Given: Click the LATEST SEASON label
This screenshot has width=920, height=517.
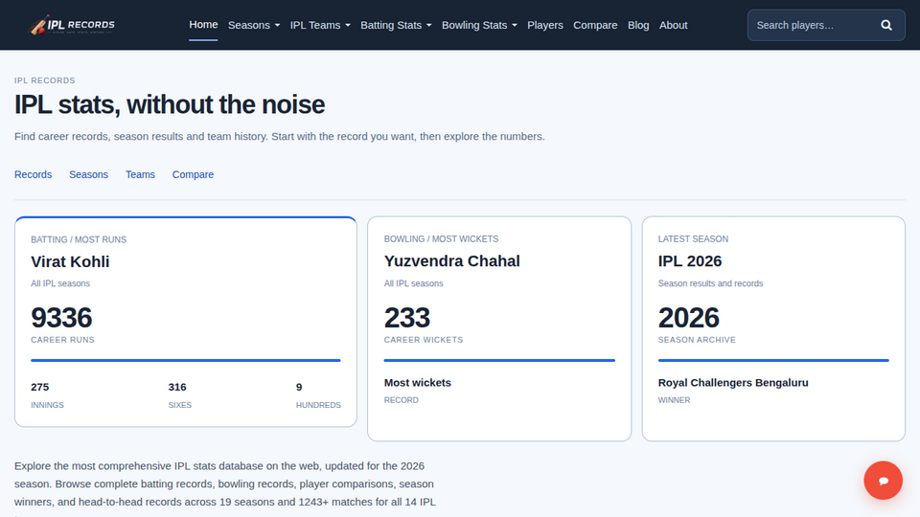Looking at the screenshot, I should coord(693,239).
